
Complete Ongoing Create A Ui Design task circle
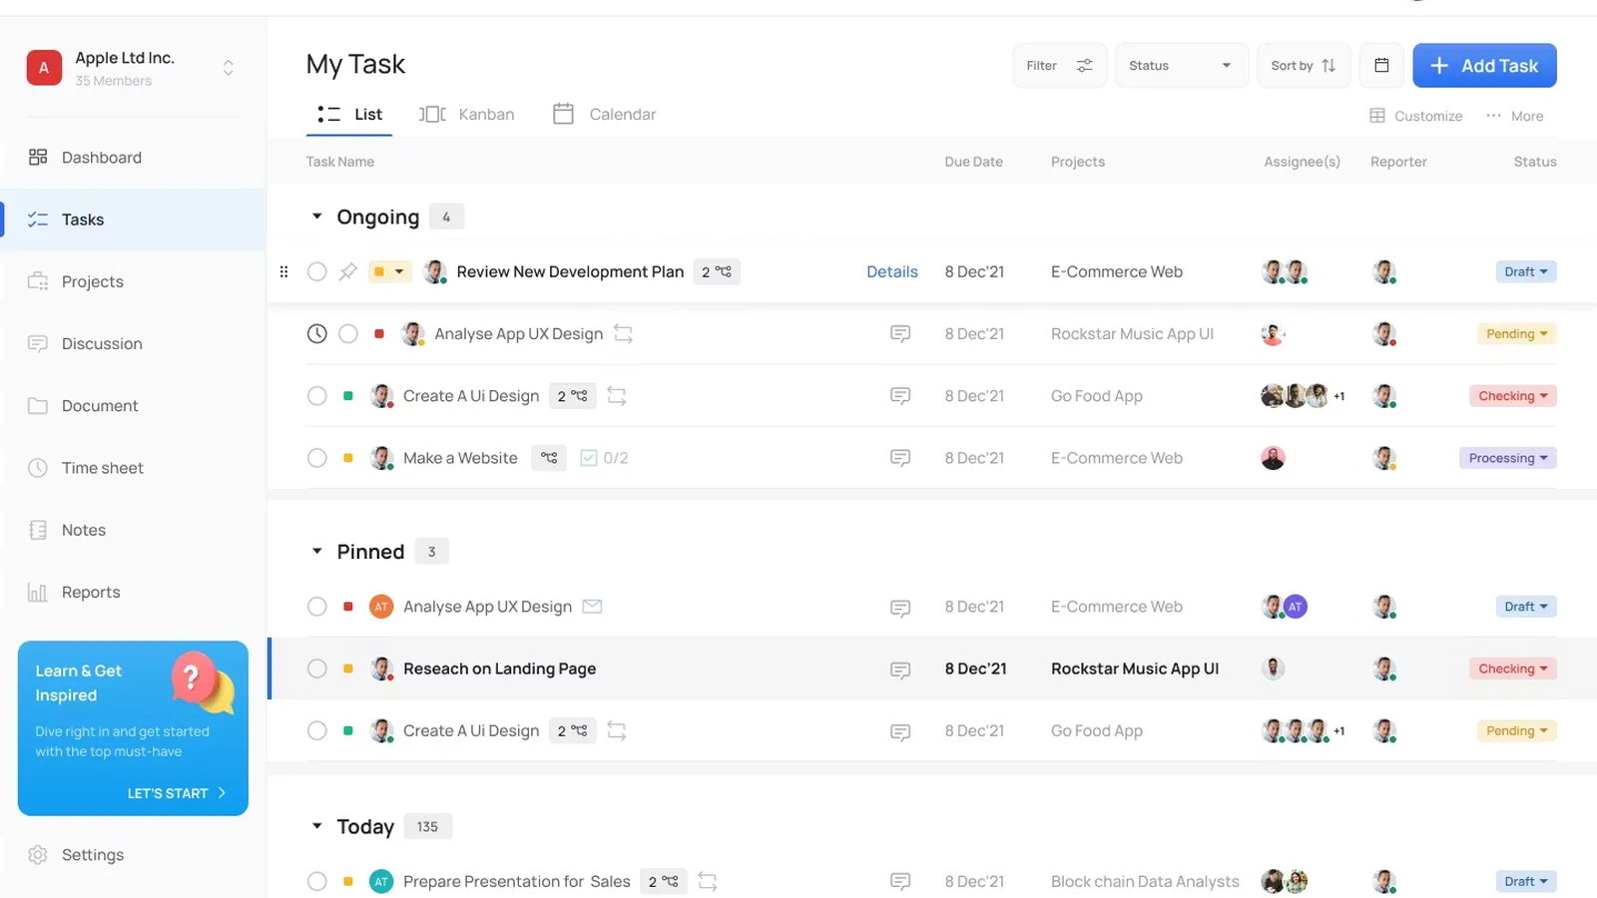pos(316,396)
